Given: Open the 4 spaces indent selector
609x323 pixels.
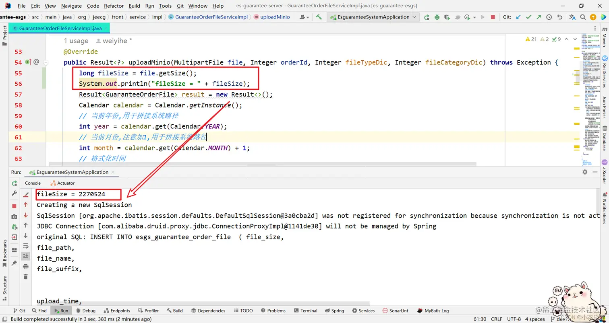Looking at the screenshot, I should point(535,319).
